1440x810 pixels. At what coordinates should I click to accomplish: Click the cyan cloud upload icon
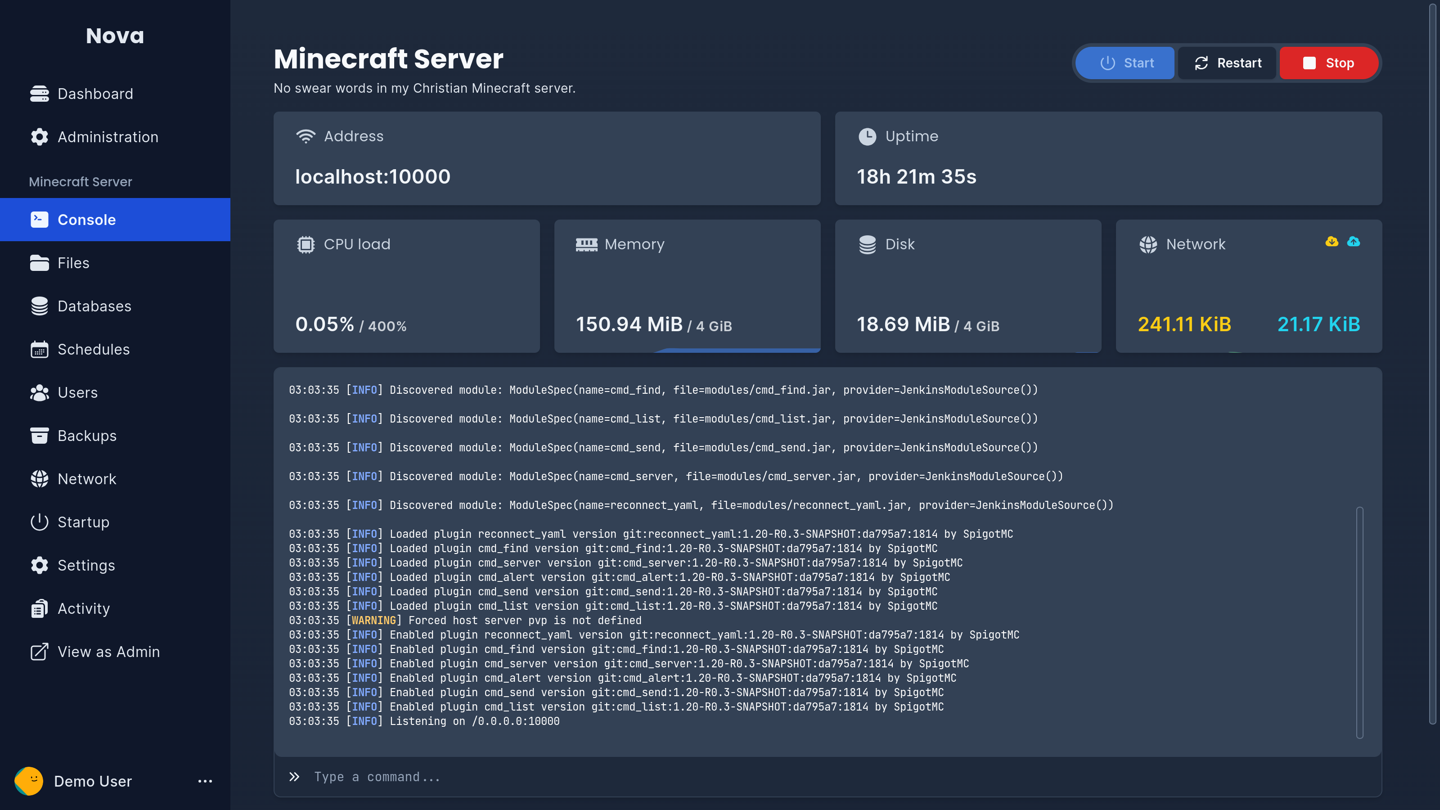click(x=1353, y=242)
